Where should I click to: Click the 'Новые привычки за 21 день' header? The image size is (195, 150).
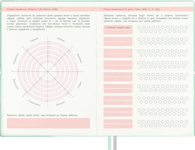[118, 9]
